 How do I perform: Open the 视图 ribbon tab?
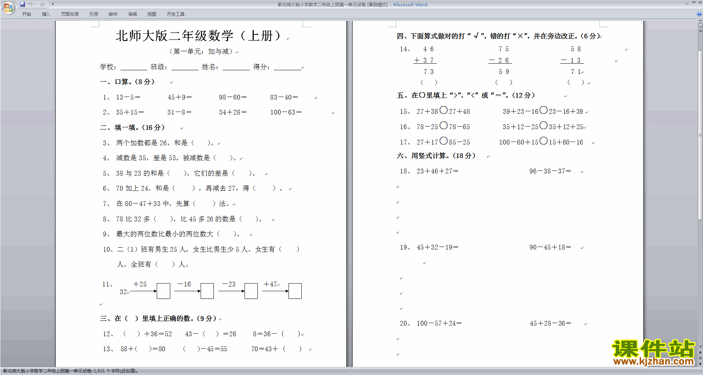pos(152,14)
